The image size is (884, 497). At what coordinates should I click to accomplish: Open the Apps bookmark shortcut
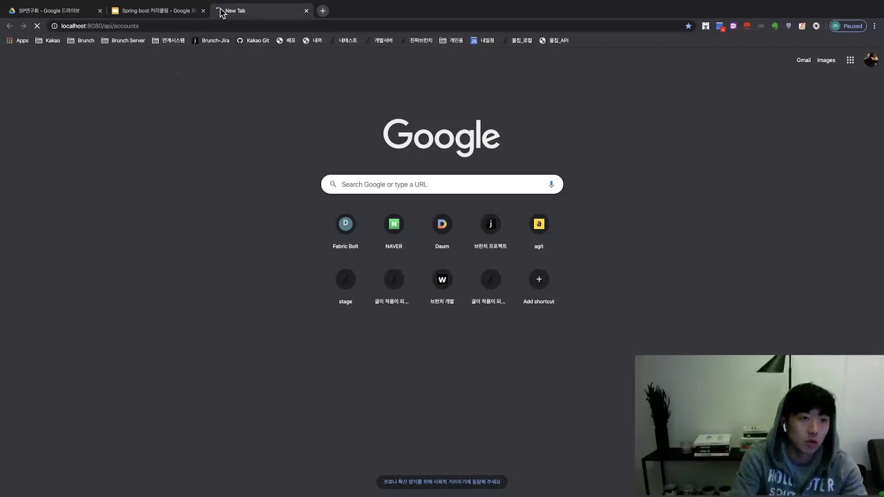pos(17,41)
